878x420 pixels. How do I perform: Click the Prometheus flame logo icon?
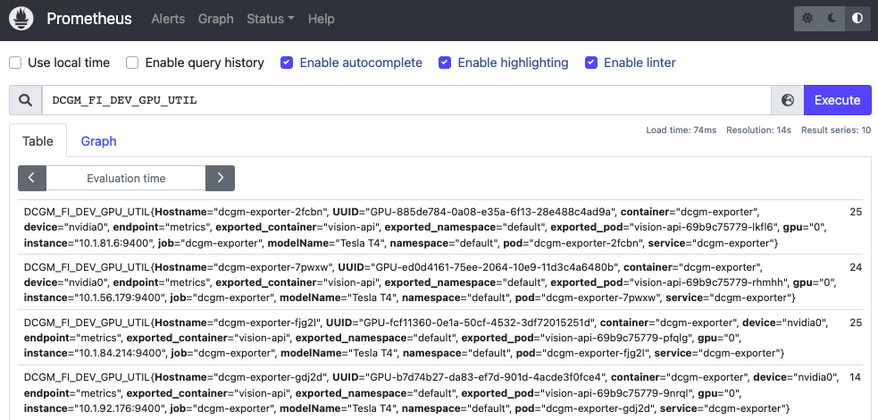pyautogui.click(x=21, y=19)
